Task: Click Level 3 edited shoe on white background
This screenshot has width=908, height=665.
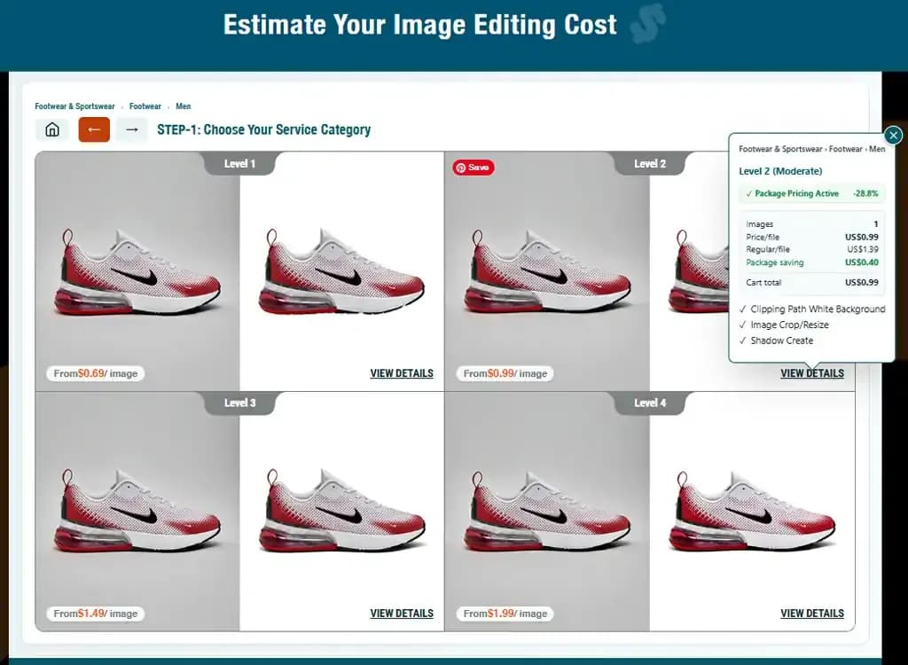Action: click(341, 511)
